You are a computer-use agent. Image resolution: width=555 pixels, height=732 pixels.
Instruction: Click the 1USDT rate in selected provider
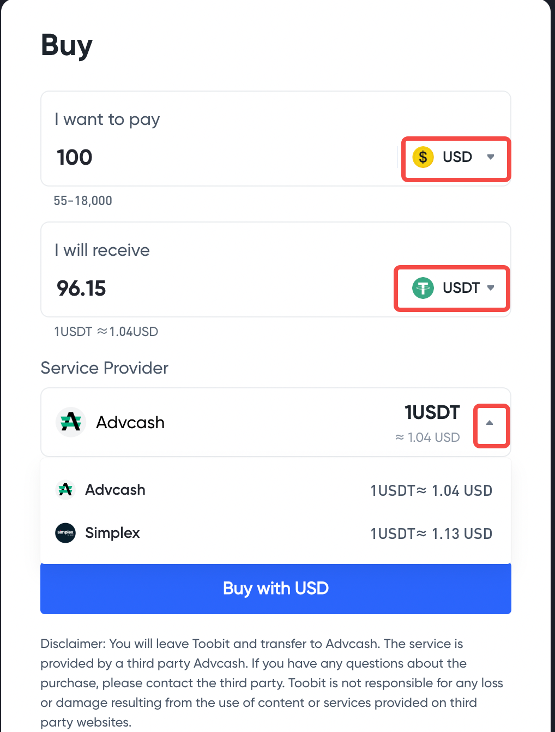pyautogui.click(x=432, y=412)
